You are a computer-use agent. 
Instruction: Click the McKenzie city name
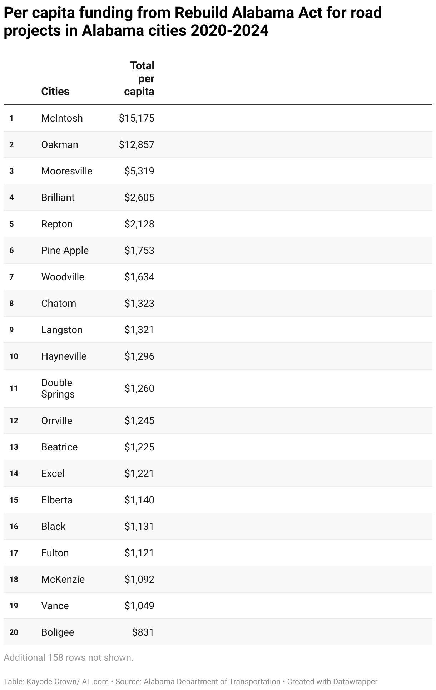coord(63,579)
